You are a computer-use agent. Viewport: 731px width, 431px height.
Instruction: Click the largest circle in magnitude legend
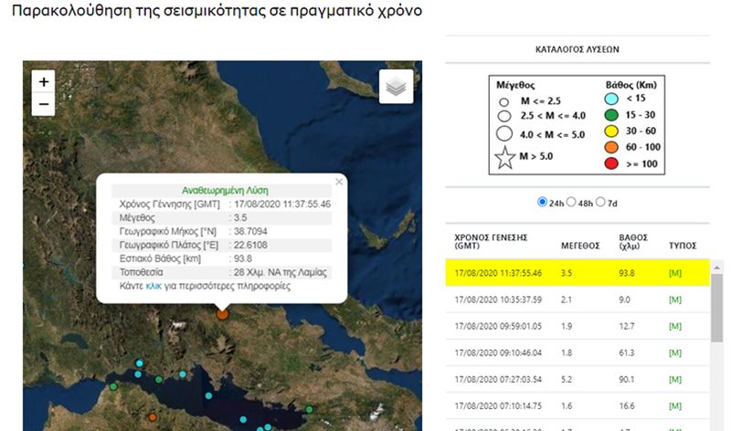pyautogui.click(x=503, y=135)
